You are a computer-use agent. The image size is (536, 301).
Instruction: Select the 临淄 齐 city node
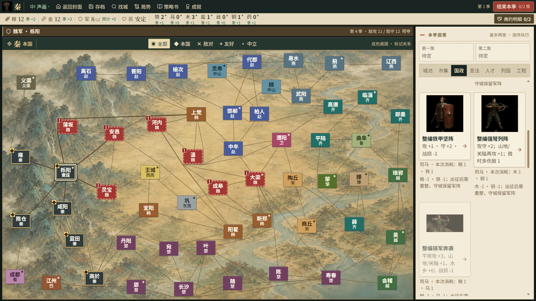367,97
